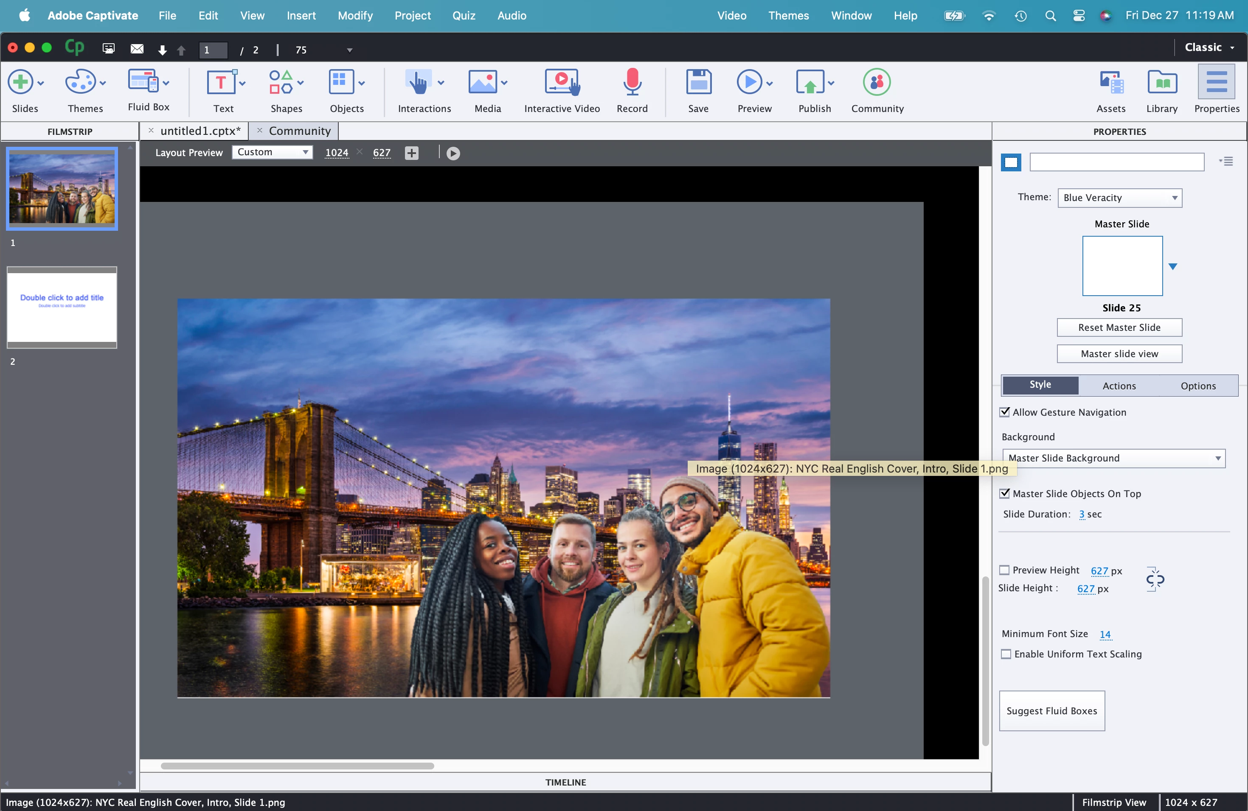Image resolution: width=1248 pixels, height=811 pixels.
Task: Click the Reset Master Slide button
Action: (1119, 327)
